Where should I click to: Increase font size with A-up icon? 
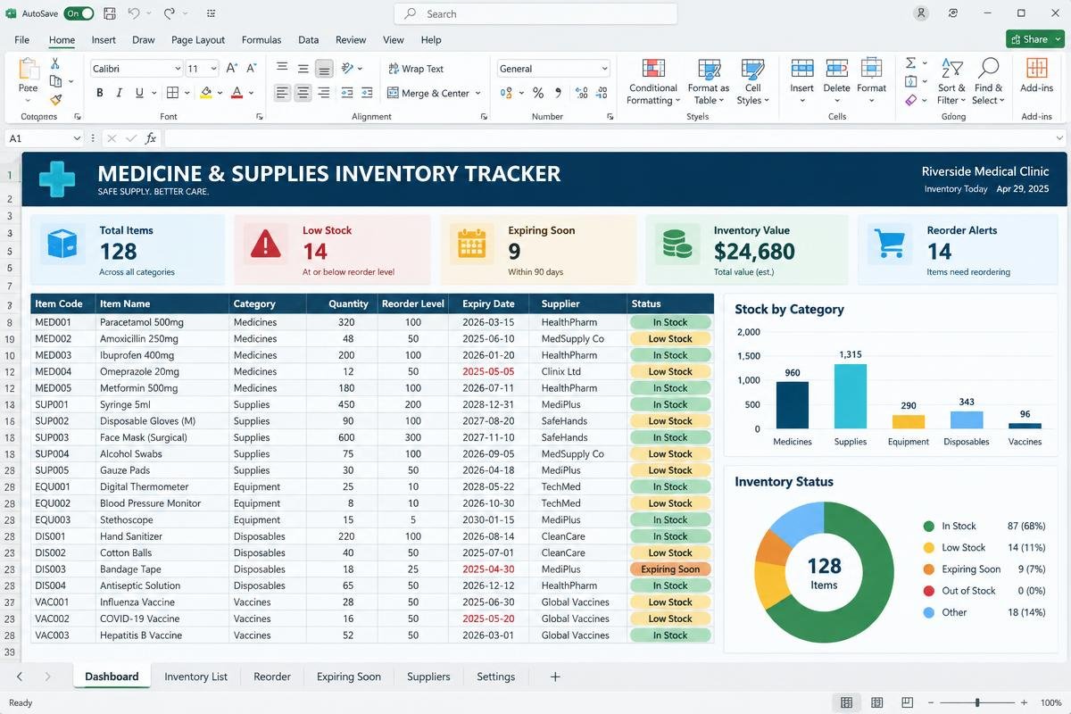click(232, 69)
